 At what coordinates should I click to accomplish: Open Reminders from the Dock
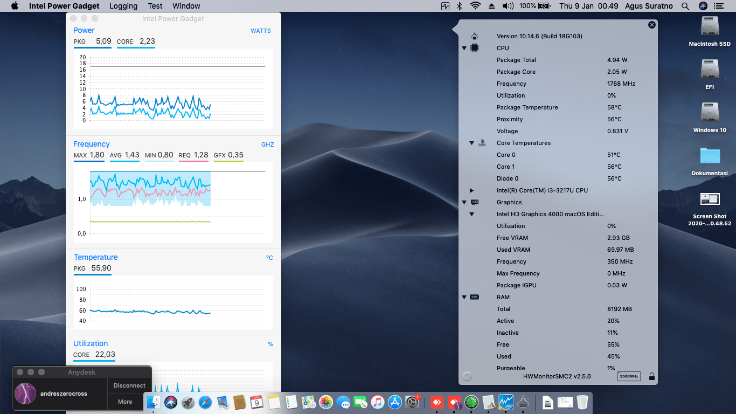(x=291, y=402)
